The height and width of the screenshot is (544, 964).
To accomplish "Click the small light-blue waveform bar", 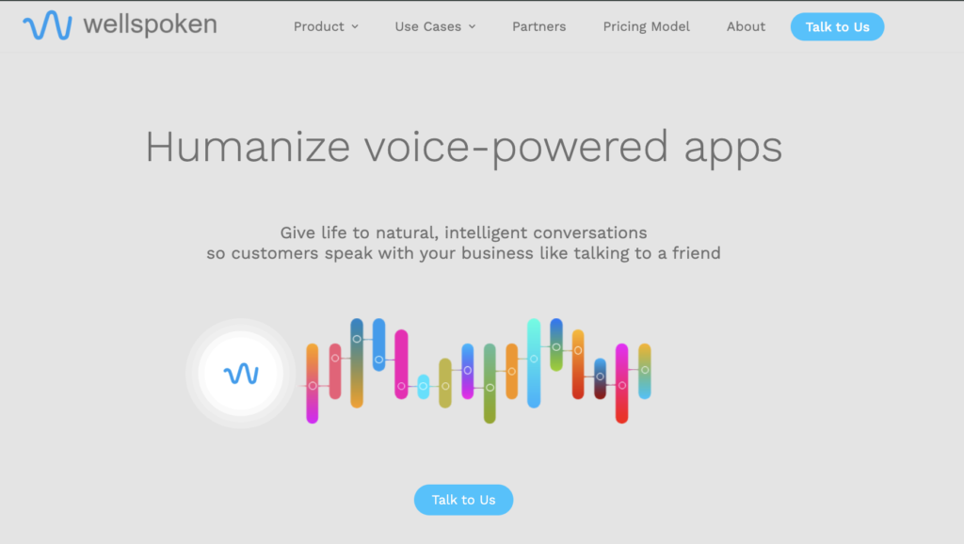I will click(x=423, y=387).
